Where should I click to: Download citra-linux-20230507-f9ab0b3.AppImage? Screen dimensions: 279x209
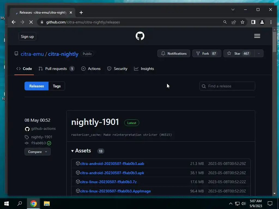[x=115, y=191]
